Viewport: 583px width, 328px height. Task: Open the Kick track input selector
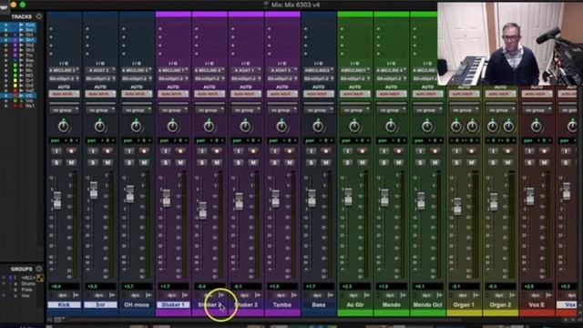(64, 70)
